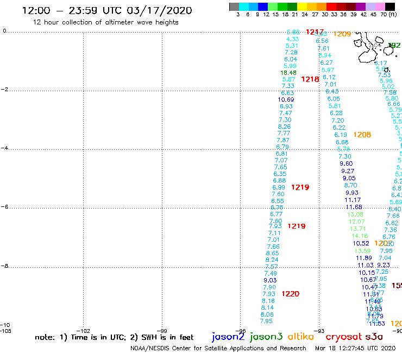The height and width of the screenshot is (353, 402).
Task: Pick the yellow swatch between 21 and 24
Action: 301,7
